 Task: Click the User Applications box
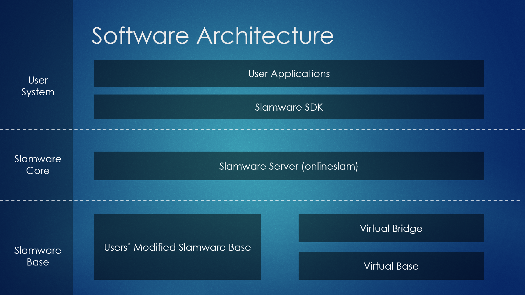289,73
